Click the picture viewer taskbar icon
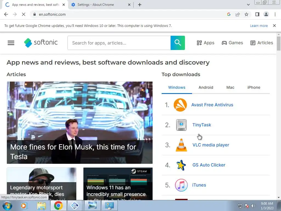Screen dimensions: 281x211 tap(92, 206)
